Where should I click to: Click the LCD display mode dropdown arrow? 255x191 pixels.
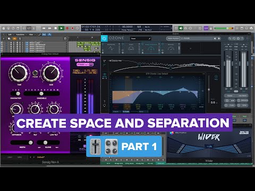(171, 28)
